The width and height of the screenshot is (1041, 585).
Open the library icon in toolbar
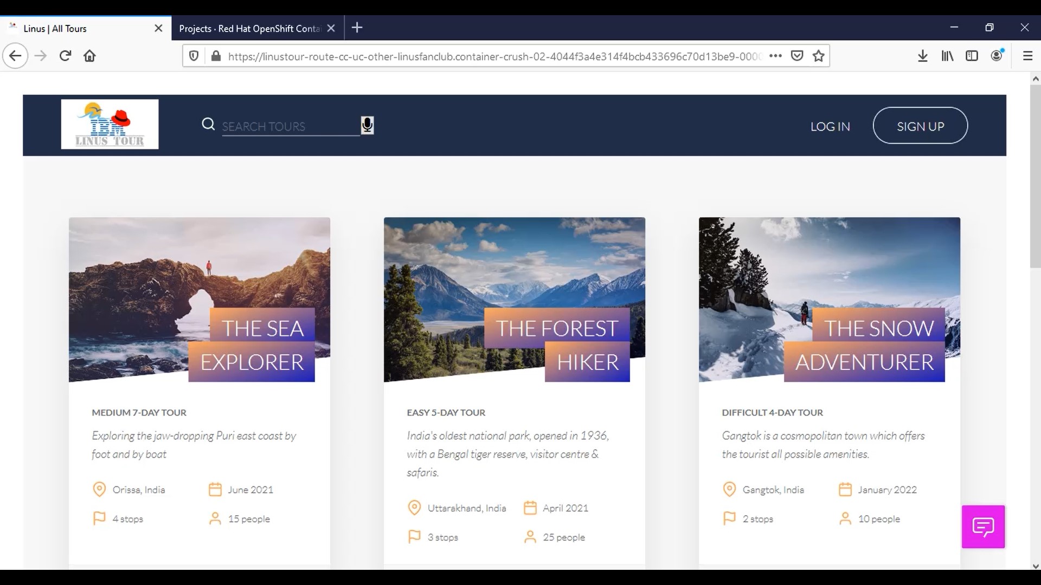947,56
